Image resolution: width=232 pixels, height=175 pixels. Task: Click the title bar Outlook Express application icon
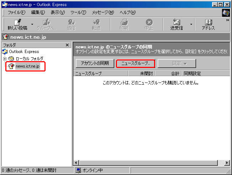[x=5, y=5]
